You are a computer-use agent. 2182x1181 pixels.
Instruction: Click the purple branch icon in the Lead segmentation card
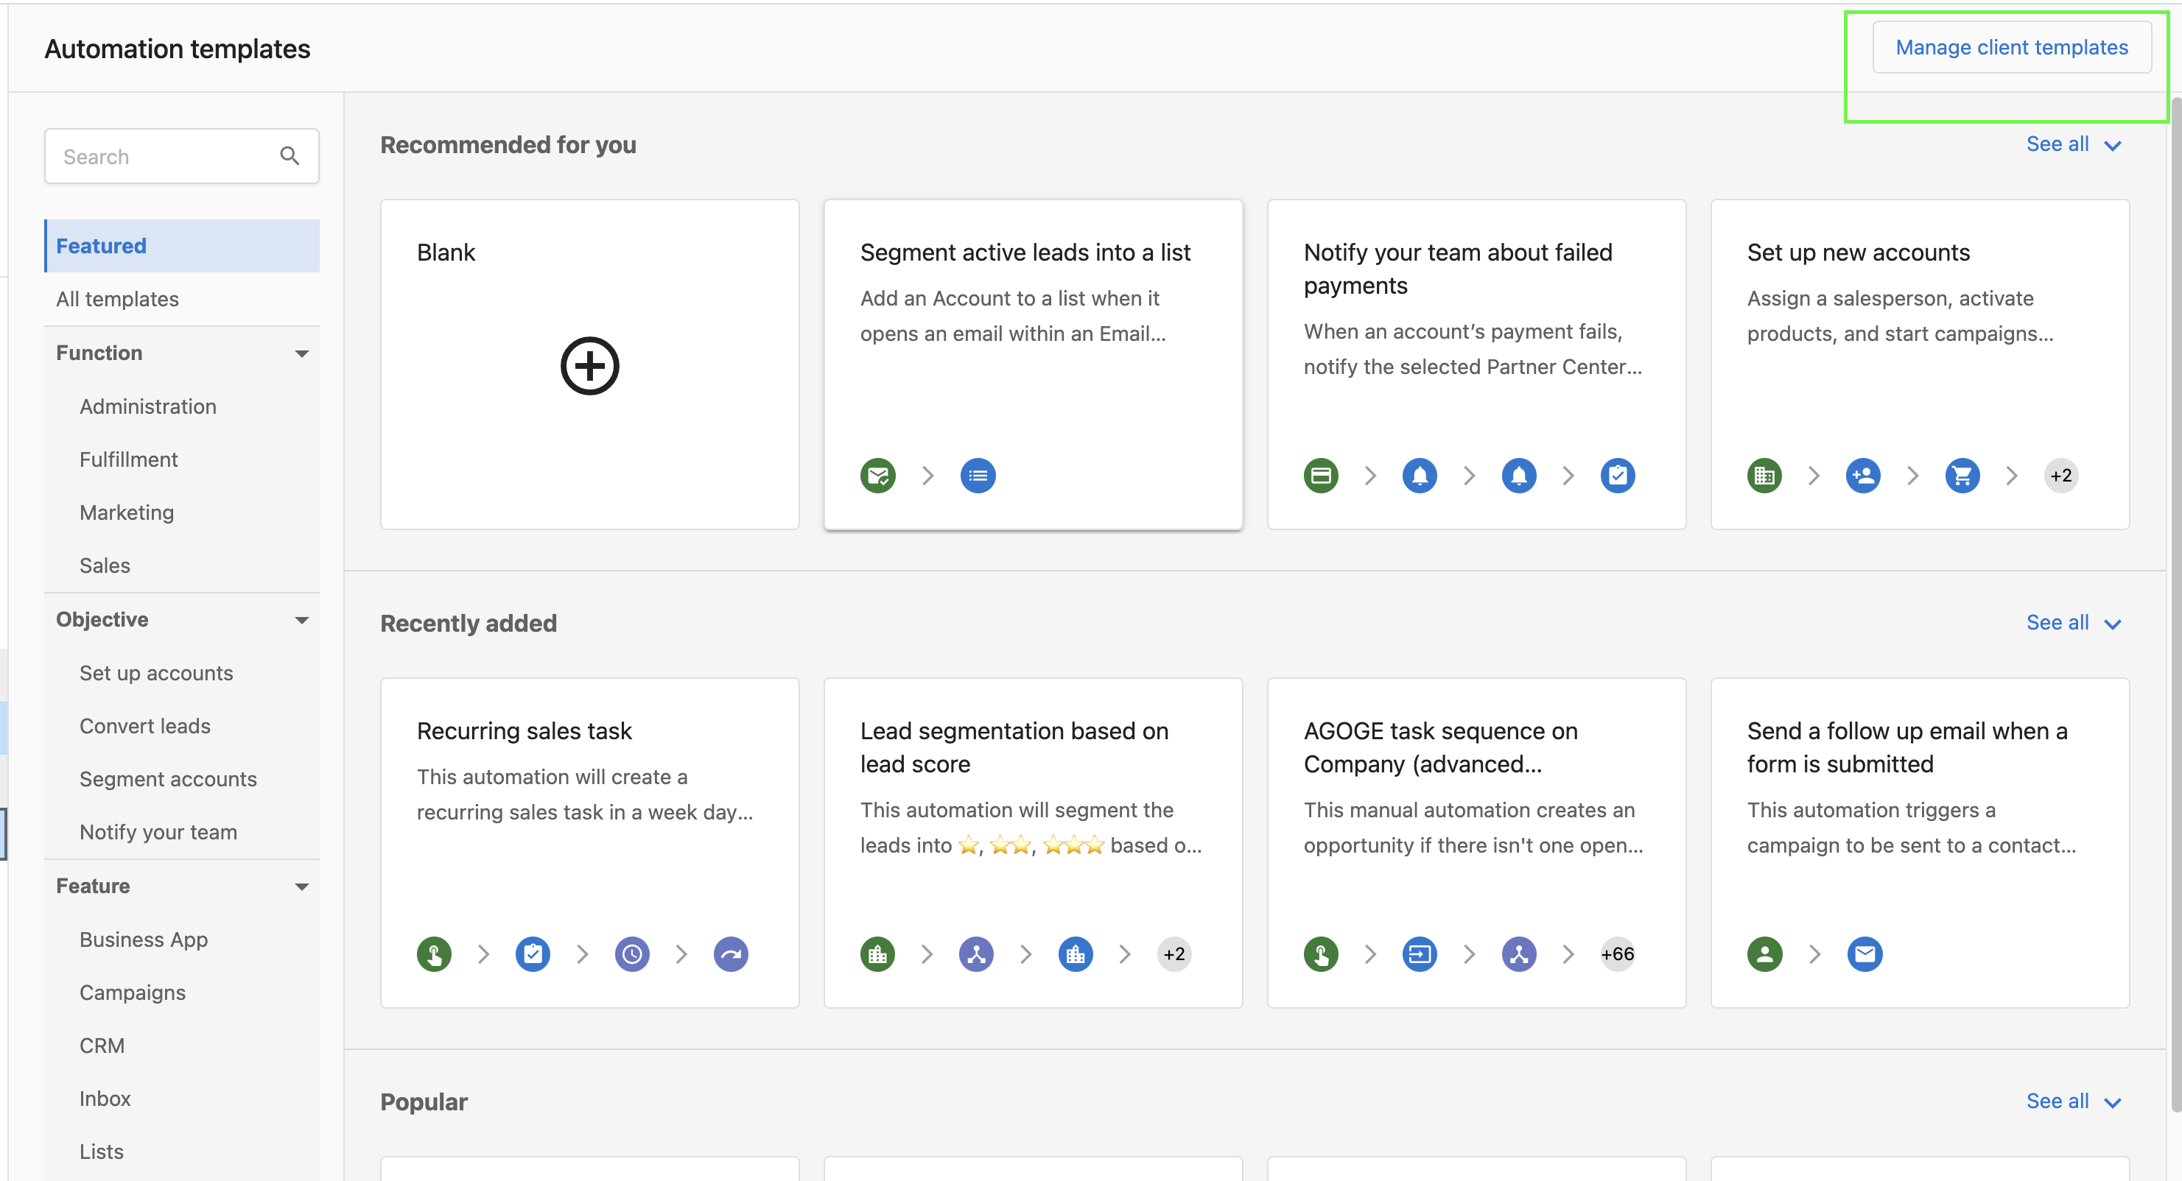pos(977,953)
